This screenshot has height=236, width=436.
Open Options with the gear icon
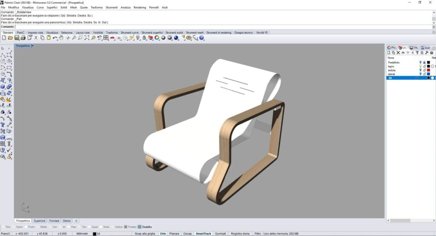tap(189, 38)
